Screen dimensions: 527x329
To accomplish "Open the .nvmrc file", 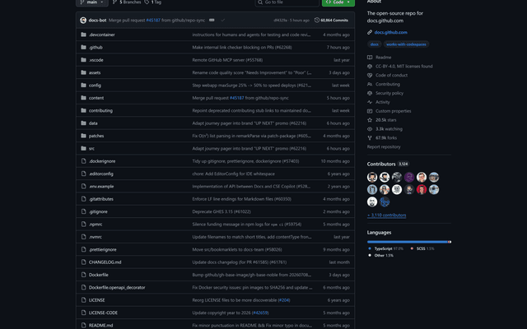I will coord(96,237).
